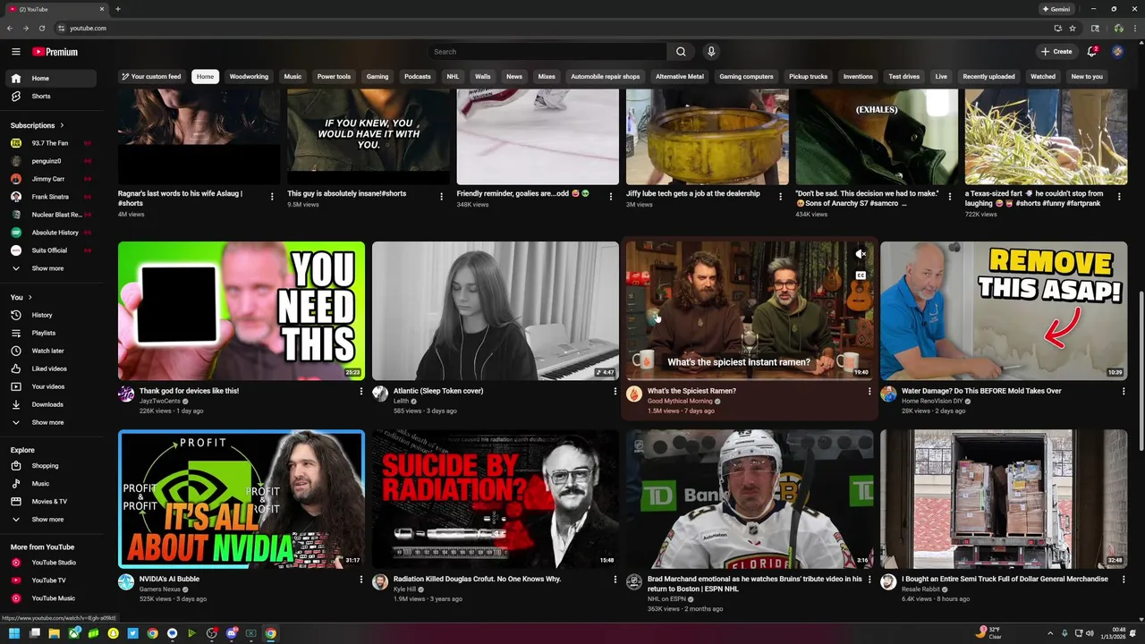Select the Woodworking filter chip

pyautogui.click(x=249, y=77)
